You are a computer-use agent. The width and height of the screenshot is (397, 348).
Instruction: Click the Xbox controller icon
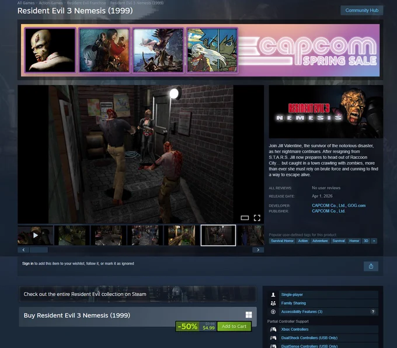coord(273,329)
